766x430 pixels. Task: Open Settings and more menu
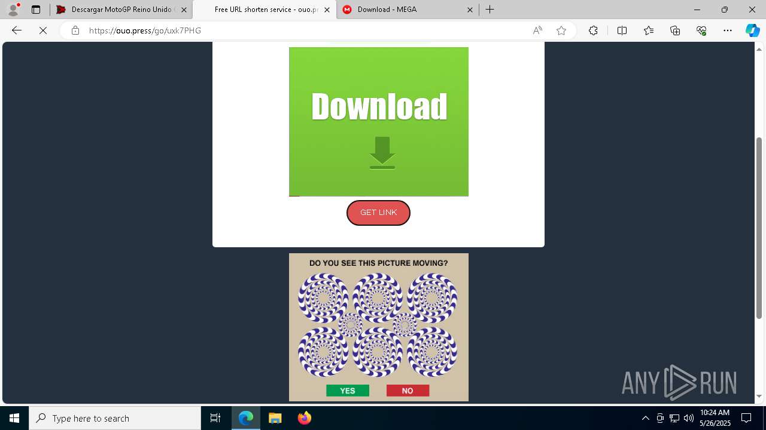tap(728, 30)
